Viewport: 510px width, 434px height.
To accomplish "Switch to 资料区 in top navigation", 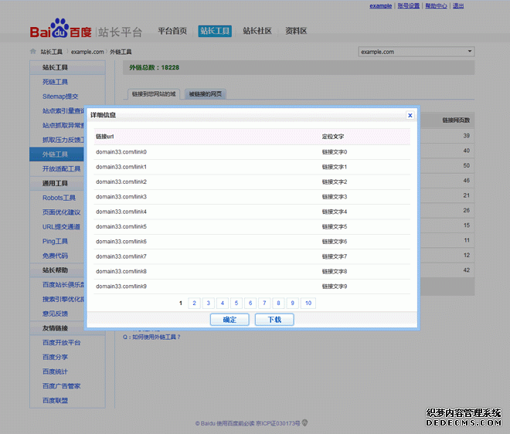I will tap(296, 31).
